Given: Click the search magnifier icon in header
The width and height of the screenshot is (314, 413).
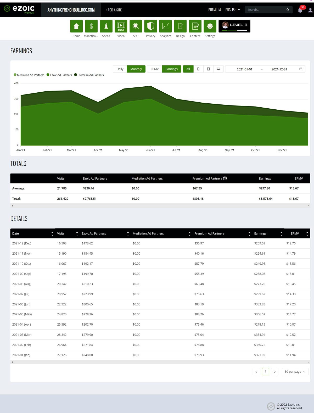Looking at the screenshot, I should pos(288,10).
